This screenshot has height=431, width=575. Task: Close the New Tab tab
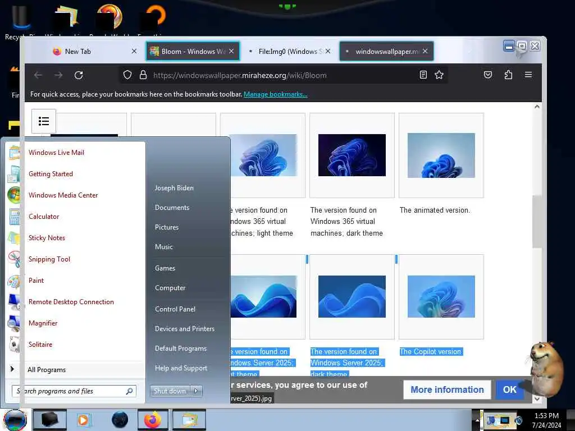point(134,51)
